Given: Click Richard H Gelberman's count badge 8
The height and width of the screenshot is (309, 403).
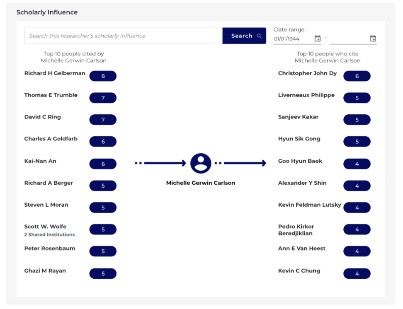Looking at the screenshot, I should tap(103, 76).
